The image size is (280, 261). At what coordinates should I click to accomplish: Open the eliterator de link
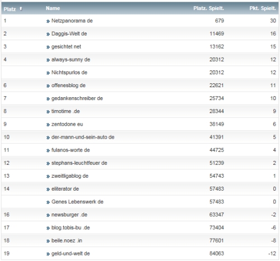[65, 189]
